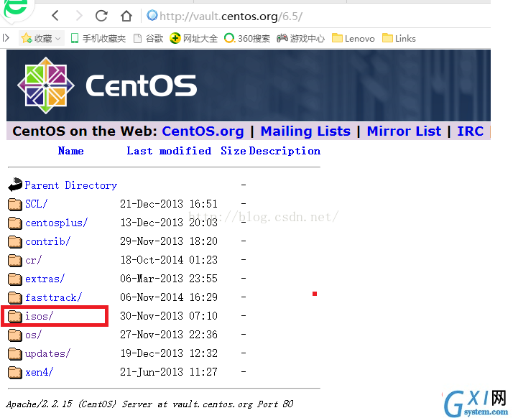Click the folder icon beside xen4/
Viewport: 513px width, 418px height.
[14, 372]
